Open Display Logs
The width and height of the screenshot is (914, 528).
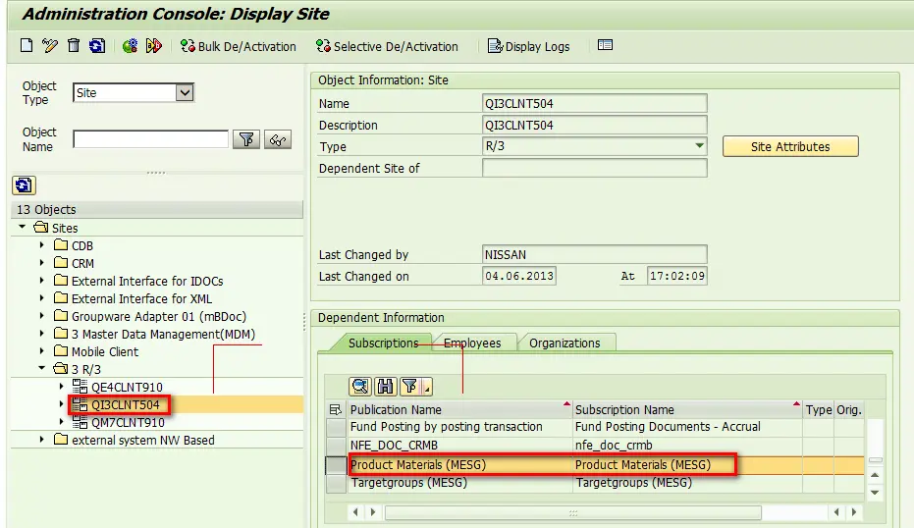click(x=528, y=46)
